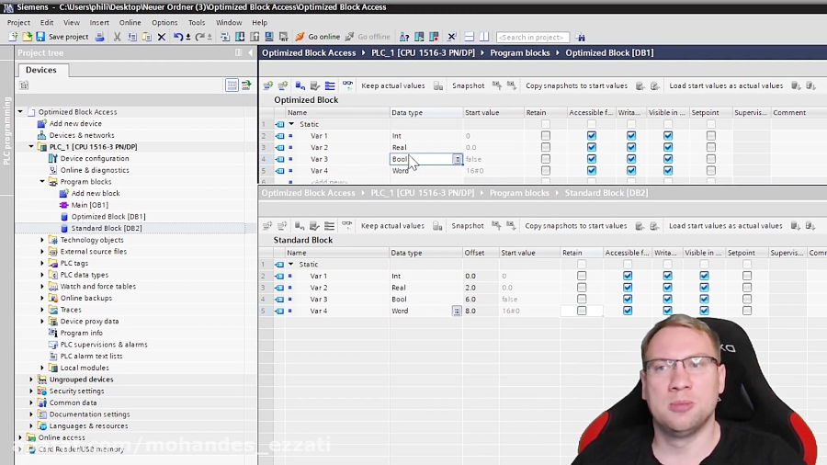The width and height of the screenshot is (827, 465).
Task: Select the Devices tab in the project tree
Action: coord(40,70)
